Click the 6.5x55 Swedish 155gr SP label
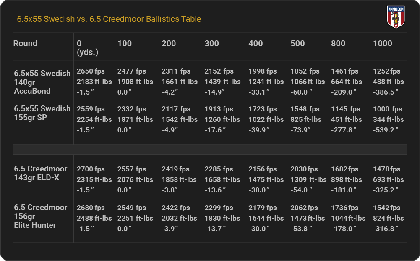 (42, 113)
